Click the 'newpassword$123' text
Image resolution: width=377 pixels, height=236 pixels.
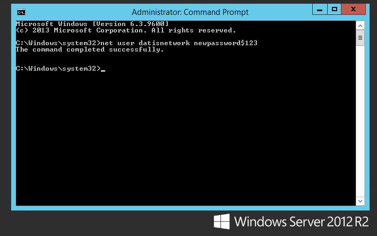226,43
